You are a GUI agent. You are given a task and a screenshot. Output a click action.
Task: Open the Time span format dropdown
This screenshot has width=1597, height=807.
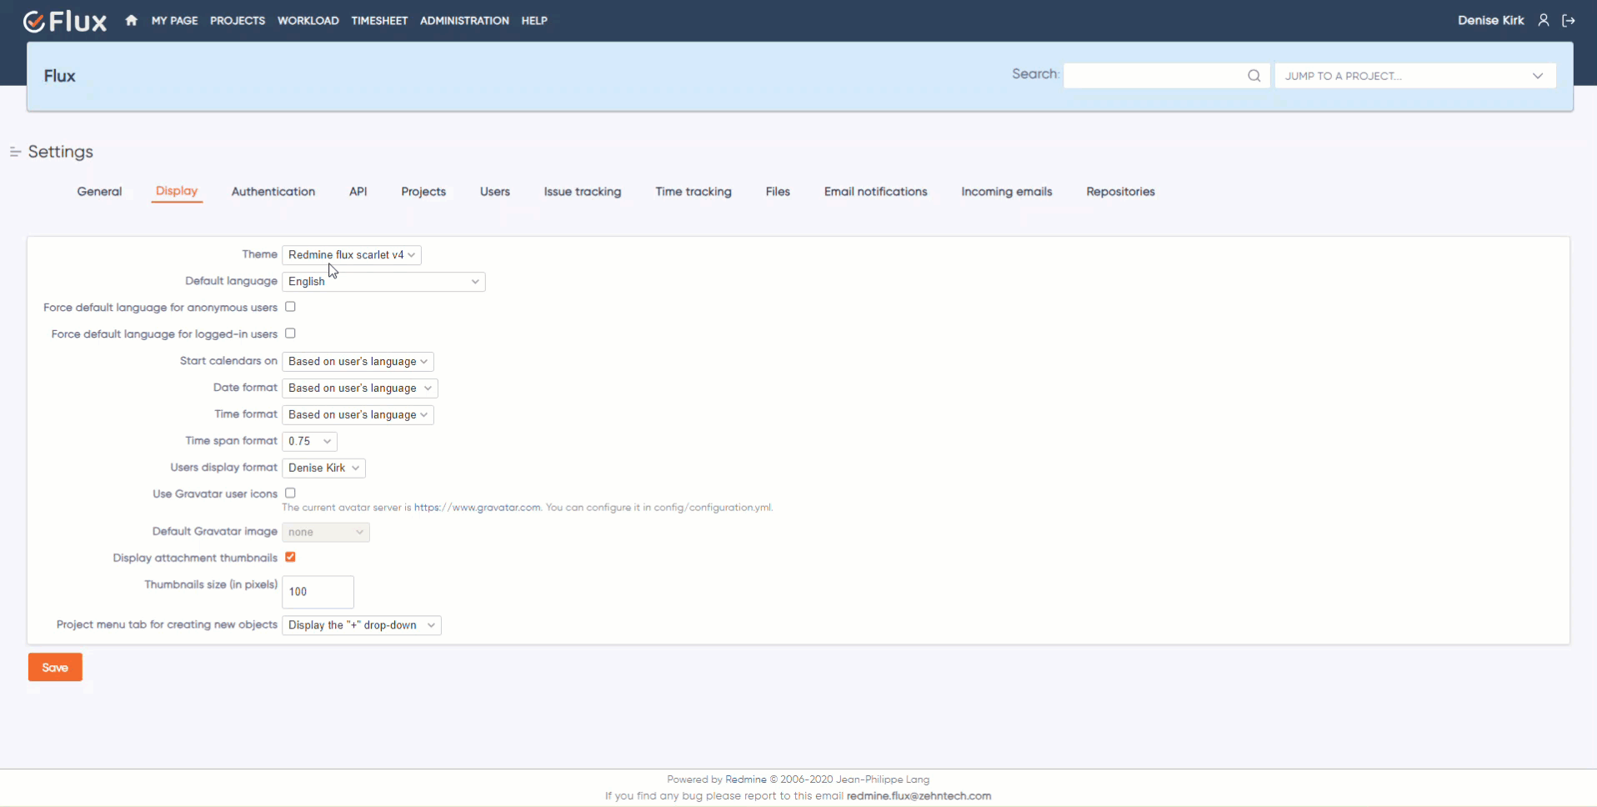click(x=309, y=441)
